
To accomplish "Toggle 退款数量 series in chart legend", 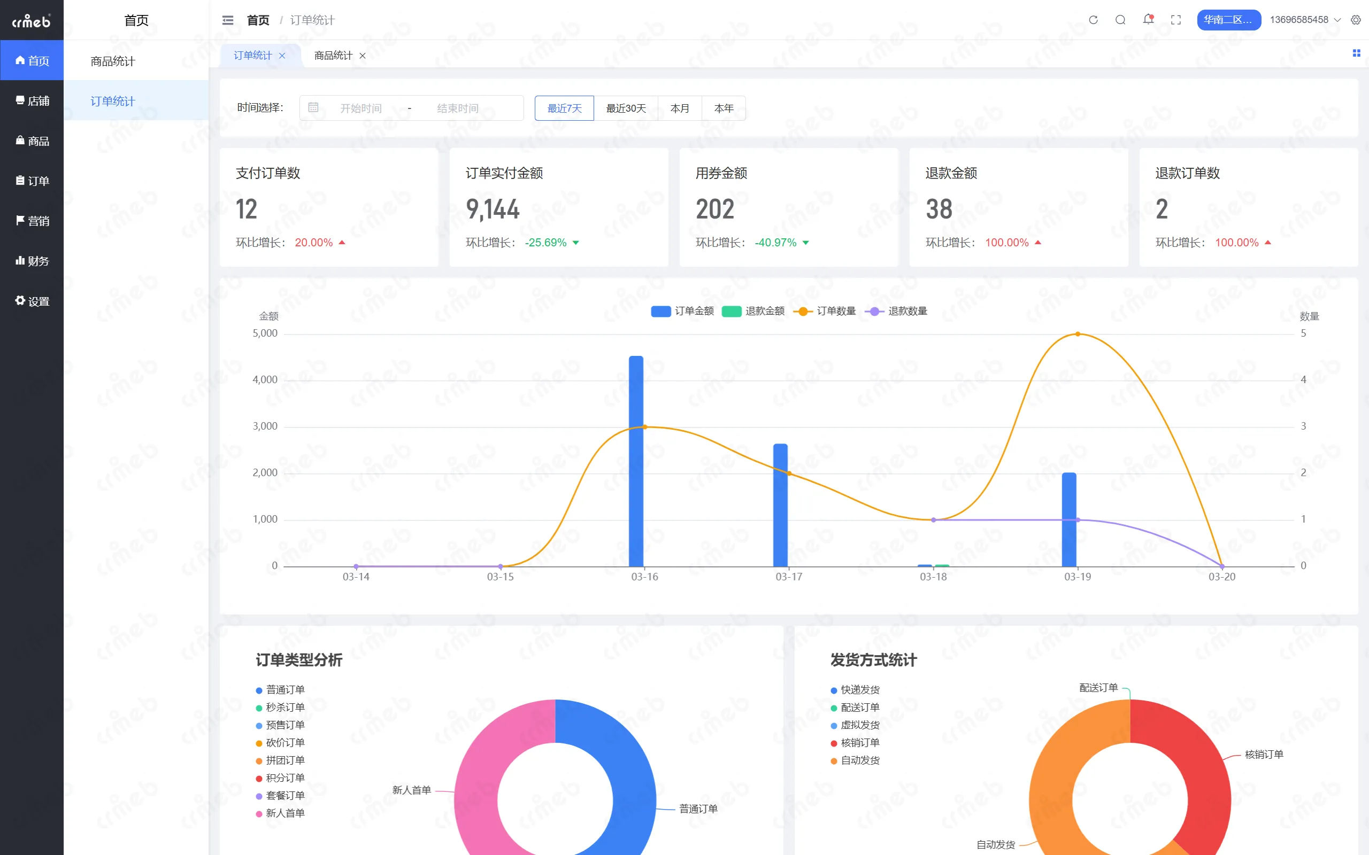I will click(896, 311).
